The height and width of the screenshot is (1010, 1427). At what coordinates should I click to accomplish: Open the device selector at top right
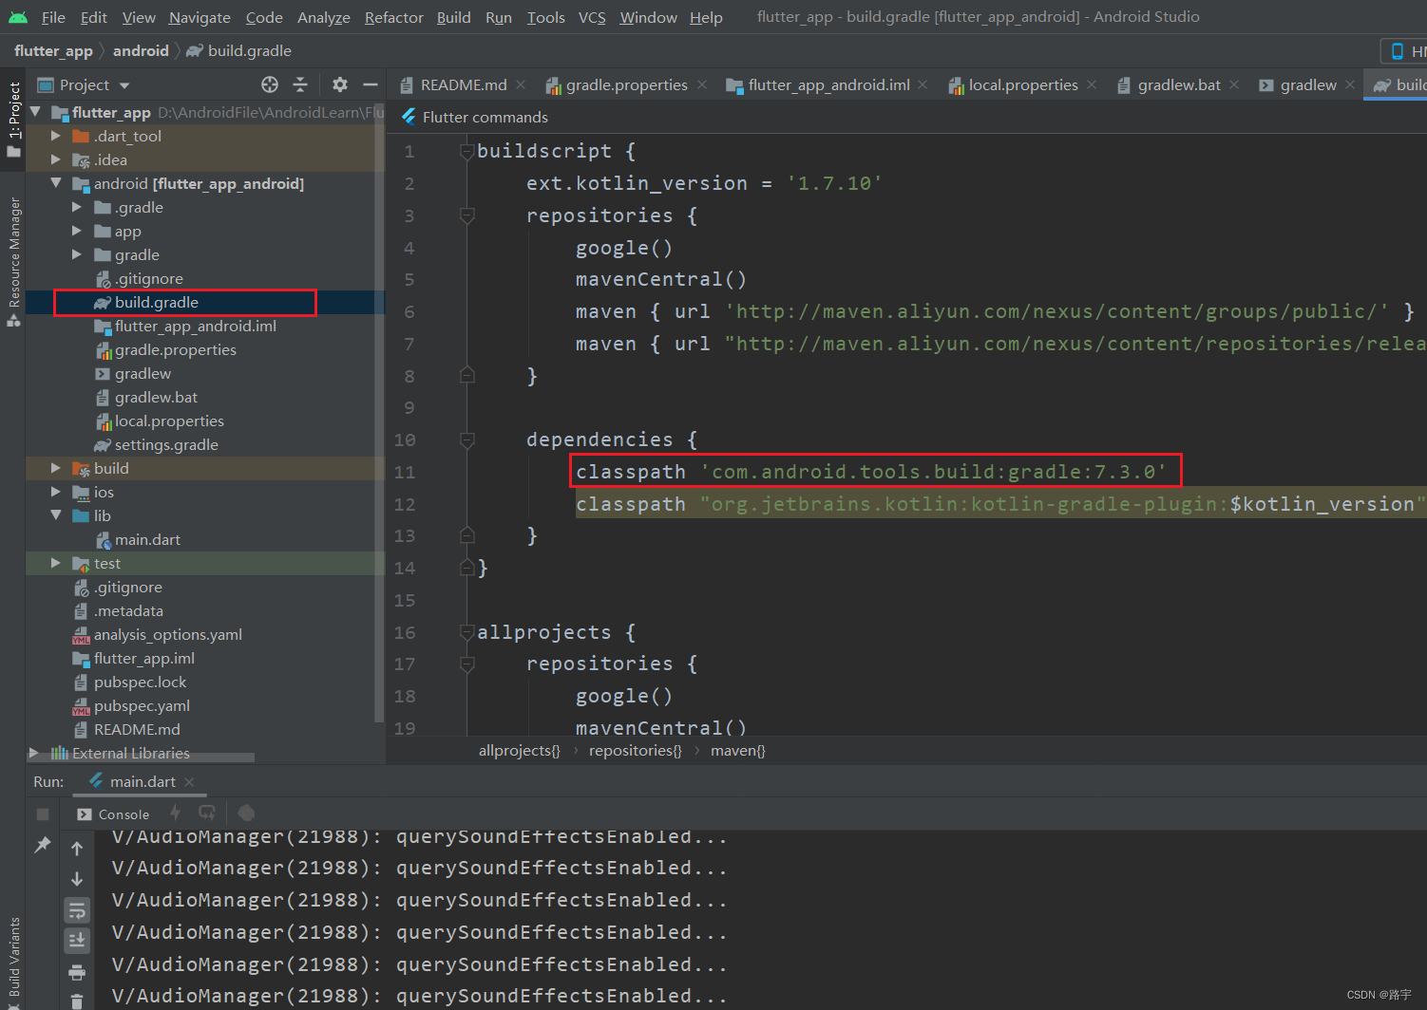(x=1404, y=51)
